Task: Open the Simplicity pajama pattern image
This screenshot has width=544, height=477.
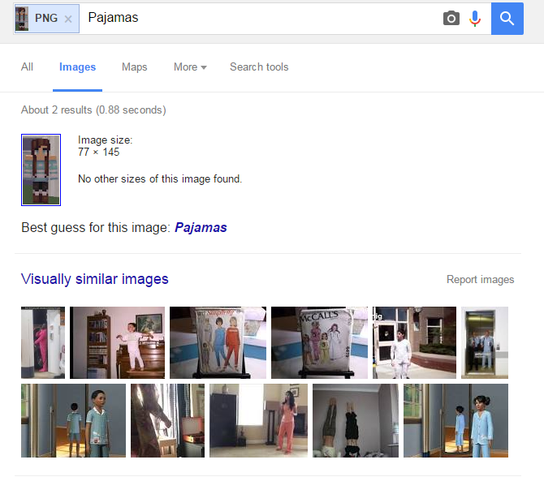Action: 218,342
